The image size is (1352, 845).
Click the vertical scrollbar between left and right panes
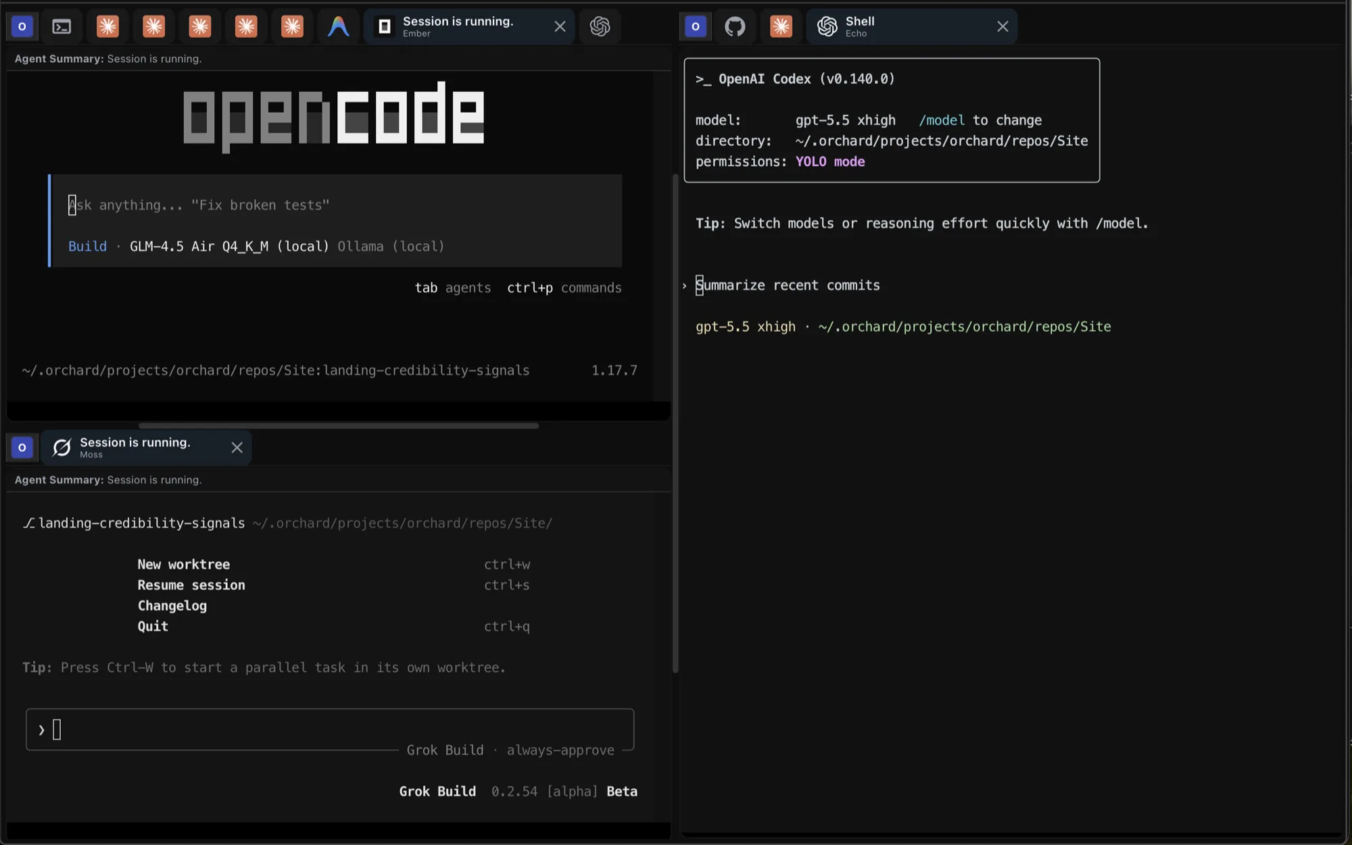pyautogui.click(x=675, y=424)
